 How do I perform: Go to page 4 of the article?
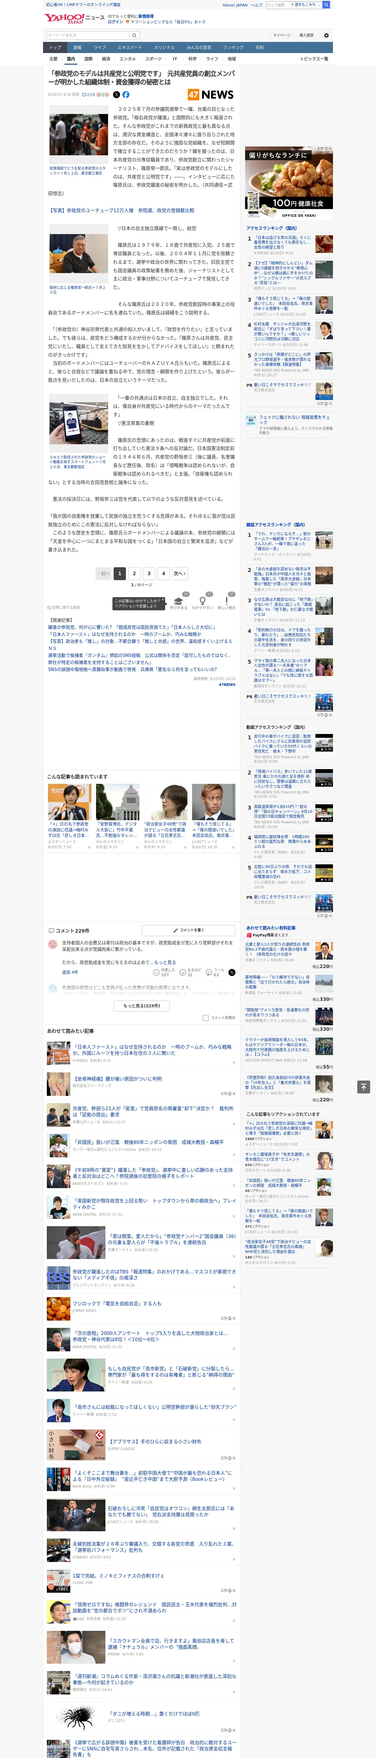(164, 573)
